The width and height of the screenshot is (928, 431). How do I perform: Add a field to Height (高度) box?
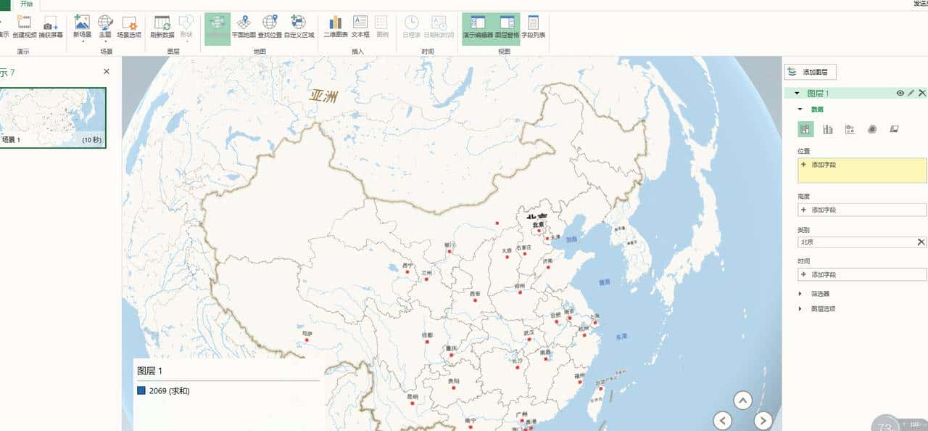[861, 210]
